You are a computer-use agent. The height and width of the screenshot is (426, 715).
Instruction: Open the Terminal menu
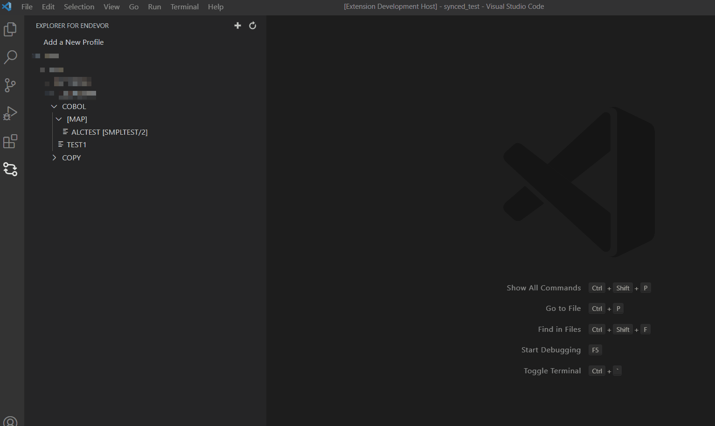pyautogui.click(x=184, y=7)
